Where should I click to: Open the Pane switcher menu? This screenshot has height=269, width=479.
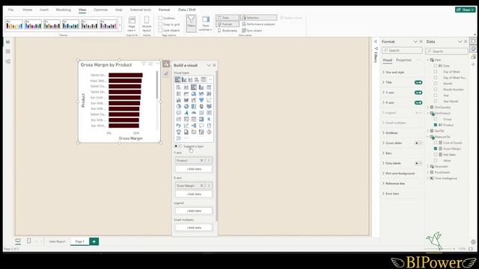click(x=206, y=23)
